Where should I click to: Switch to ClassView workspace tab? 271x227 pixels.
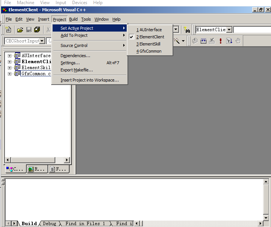tap(15, 169)
